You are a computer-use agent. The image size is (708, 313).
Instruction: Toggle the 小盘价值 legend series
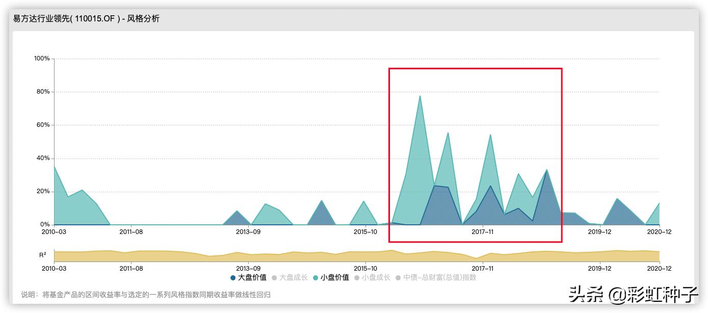(x=331, y=278)
